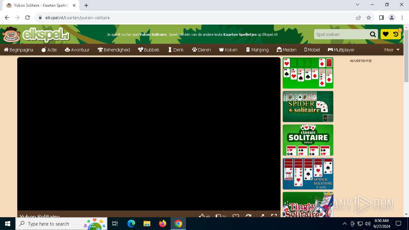Add game to favorites heart icon
409x230 pixels.
click(x=236, y=216)
